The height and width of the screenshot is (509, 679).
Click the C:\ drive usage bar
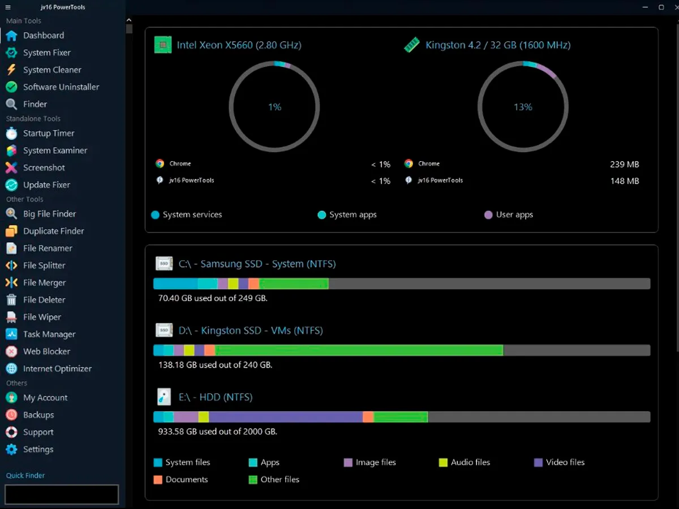(x=402, y=284)
